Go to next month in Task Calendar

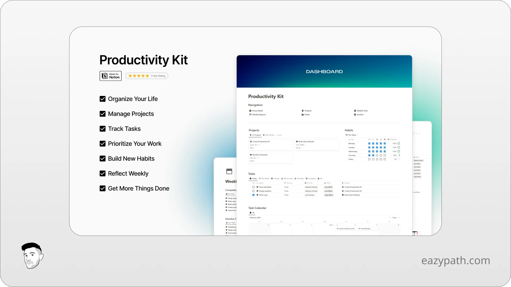[x=399, y=218]
